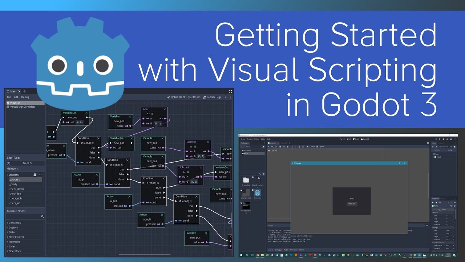Add a new function with the plus icon

(x=40, y=175)
